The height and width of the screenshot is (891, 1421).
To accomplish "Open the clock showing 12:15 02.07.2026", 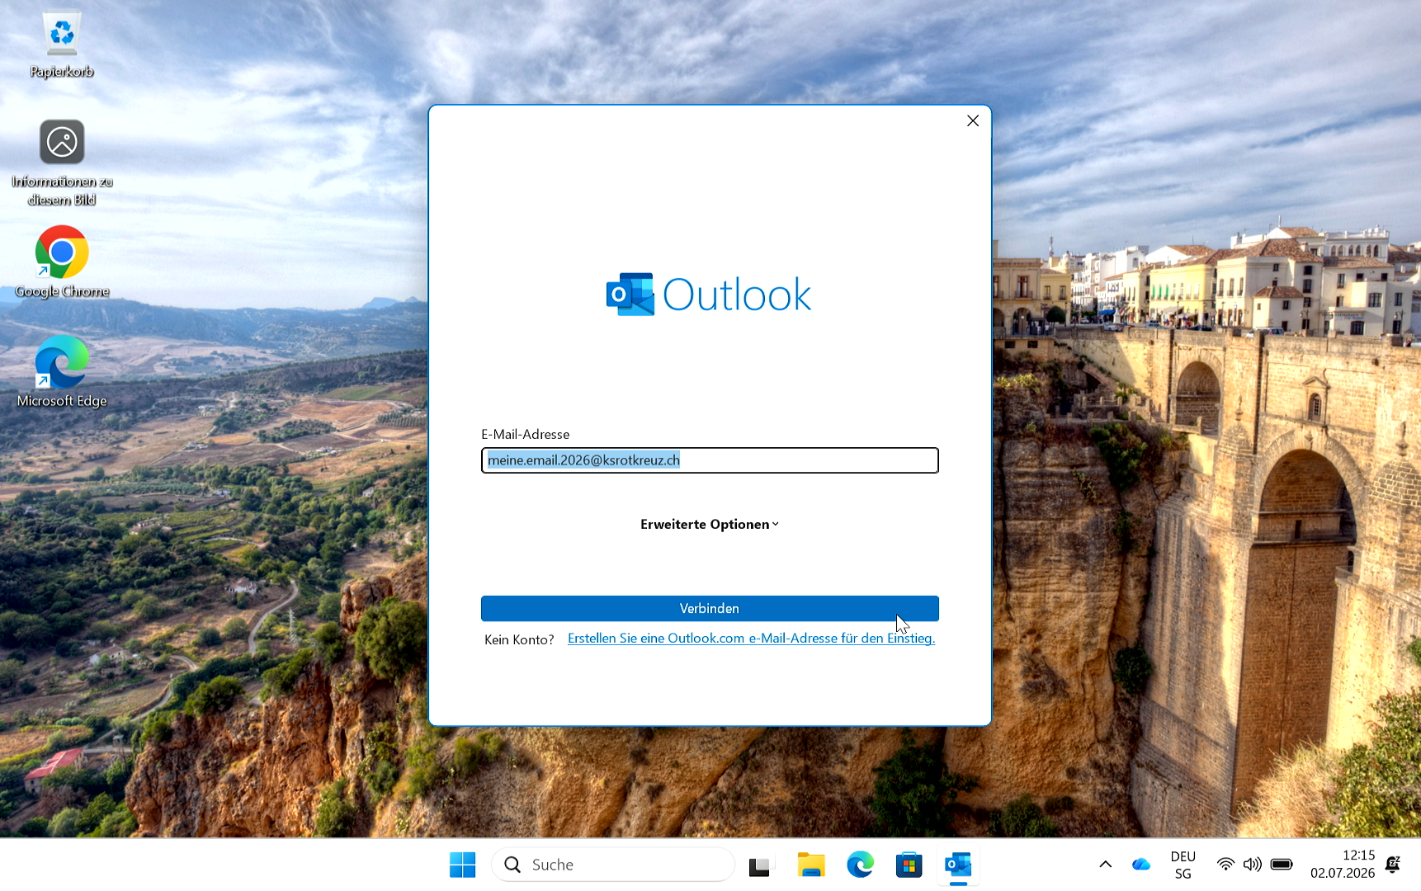I will [x=1343, y=865].
